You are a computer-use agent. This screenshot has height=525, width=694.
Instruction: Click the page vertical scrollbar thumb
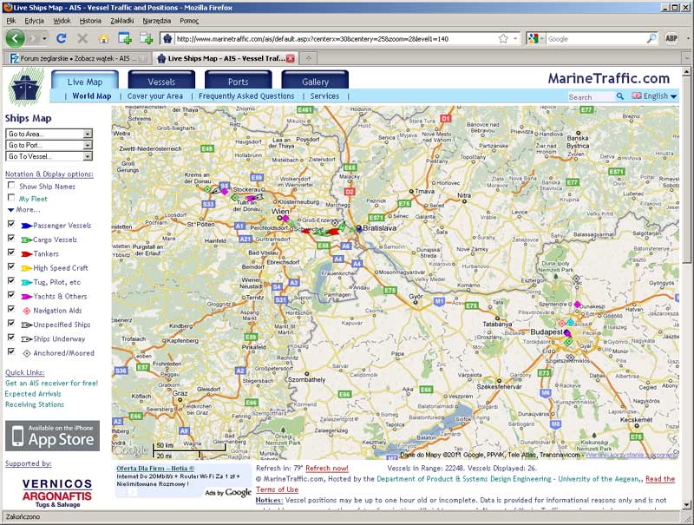pyautogui.click(x=686, y=170)
